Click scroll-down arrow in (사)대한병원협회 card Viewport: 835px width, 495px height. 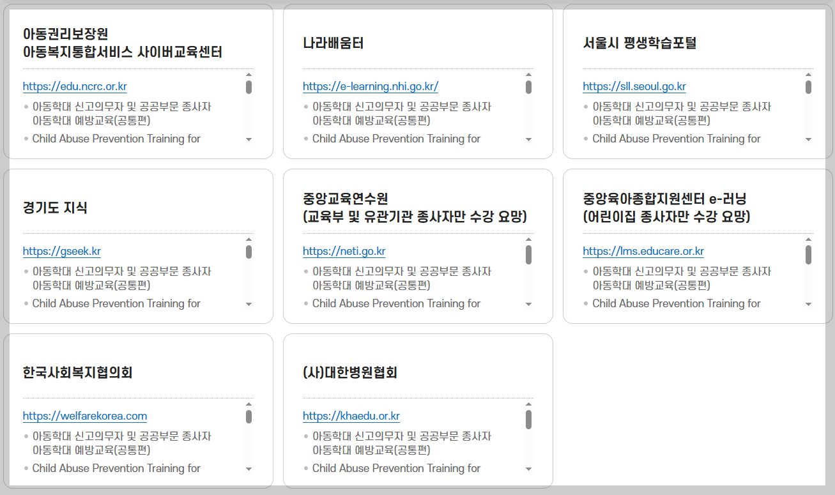click(528, 469)
